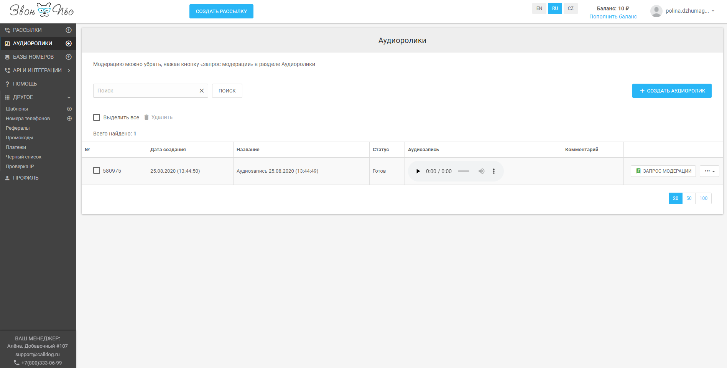727x368 pixels.
Task: Click support@calldog.ru email text
Action: (38, 355)
